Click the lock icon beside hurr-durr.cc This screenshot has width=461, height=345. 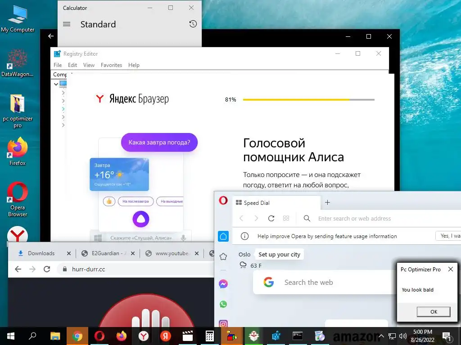(65, 269)
